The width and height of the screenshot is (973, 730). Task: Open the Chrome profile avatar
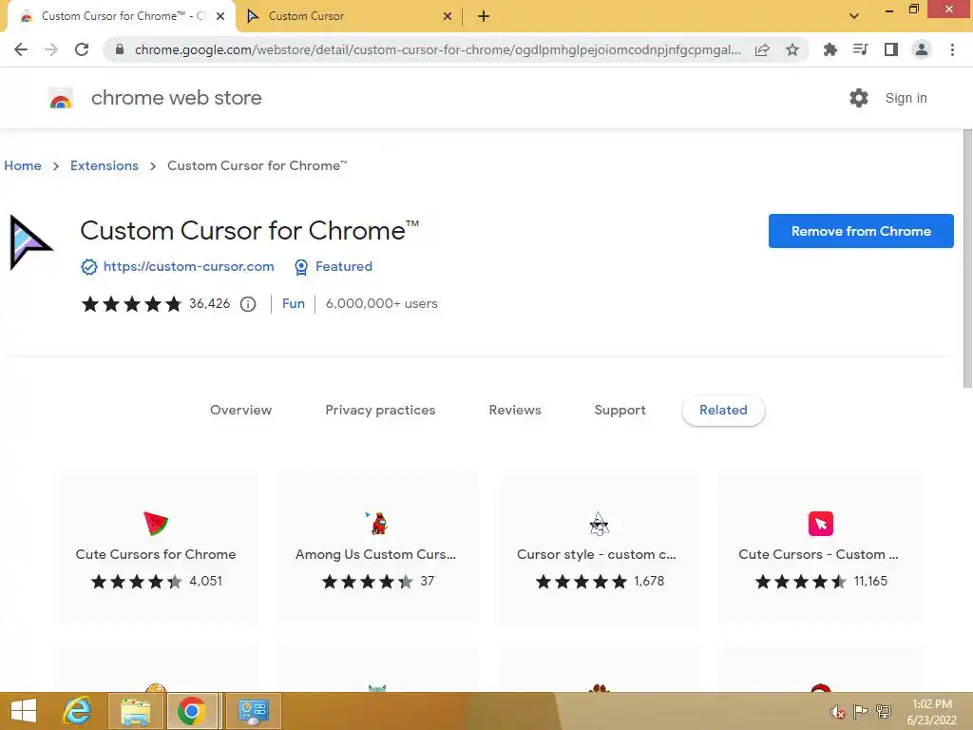922,49
